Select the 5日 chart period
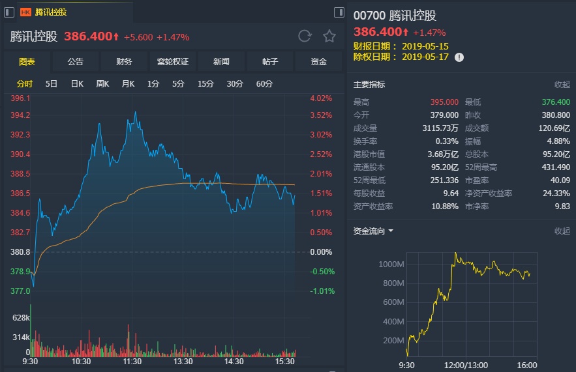 (x=52, y=84)
